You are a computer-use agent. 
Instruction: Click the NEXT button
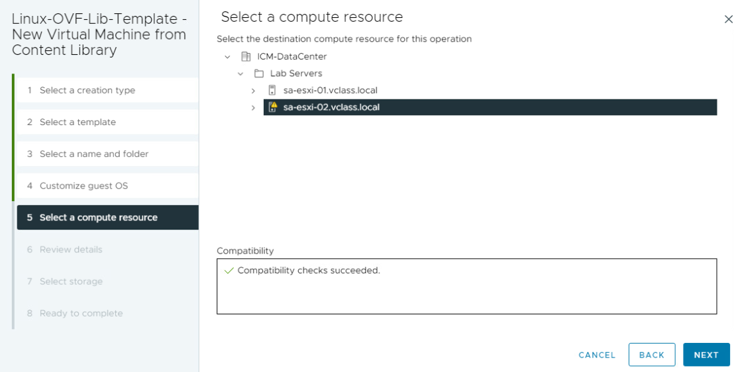click(x=706, y=355)
